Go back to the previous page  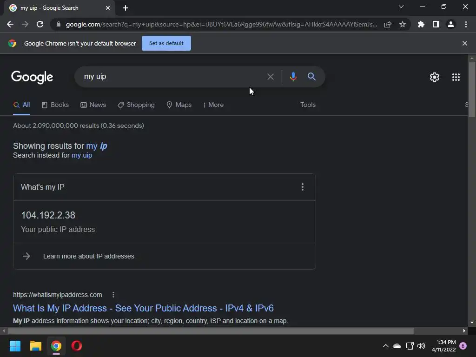[x=10, y=24]
